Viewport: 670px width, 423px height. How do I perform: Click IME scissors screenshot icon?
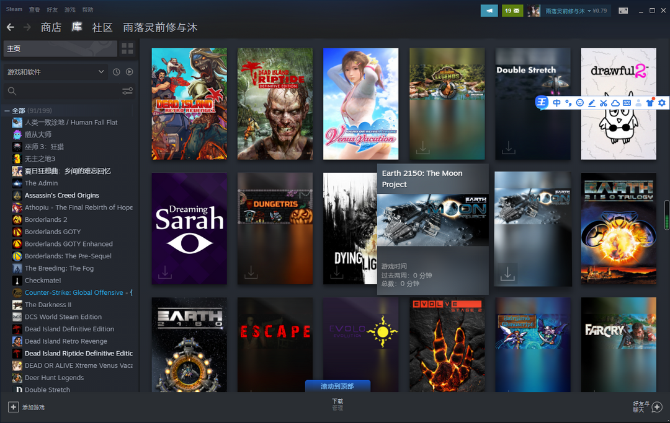(x=604, y=103)
